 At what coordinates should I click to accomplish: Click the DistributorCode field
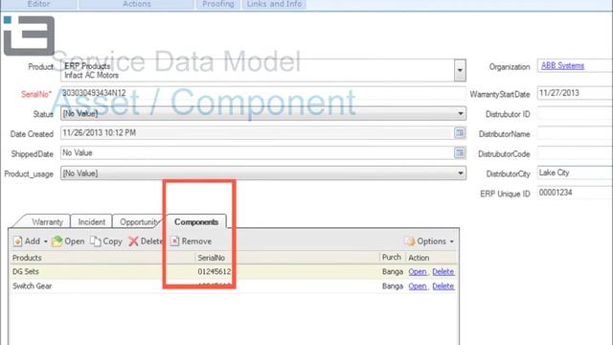point(575,153)
